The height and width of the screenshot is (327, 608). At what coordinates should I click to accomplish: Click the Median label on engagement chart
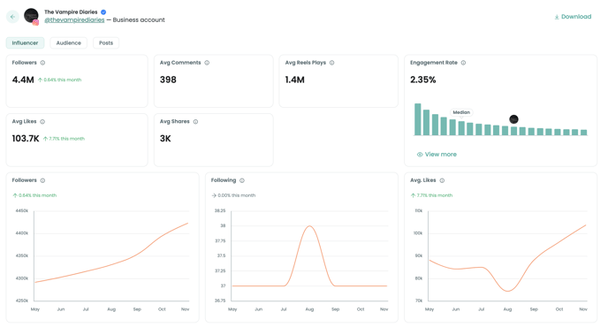[461, 112]
